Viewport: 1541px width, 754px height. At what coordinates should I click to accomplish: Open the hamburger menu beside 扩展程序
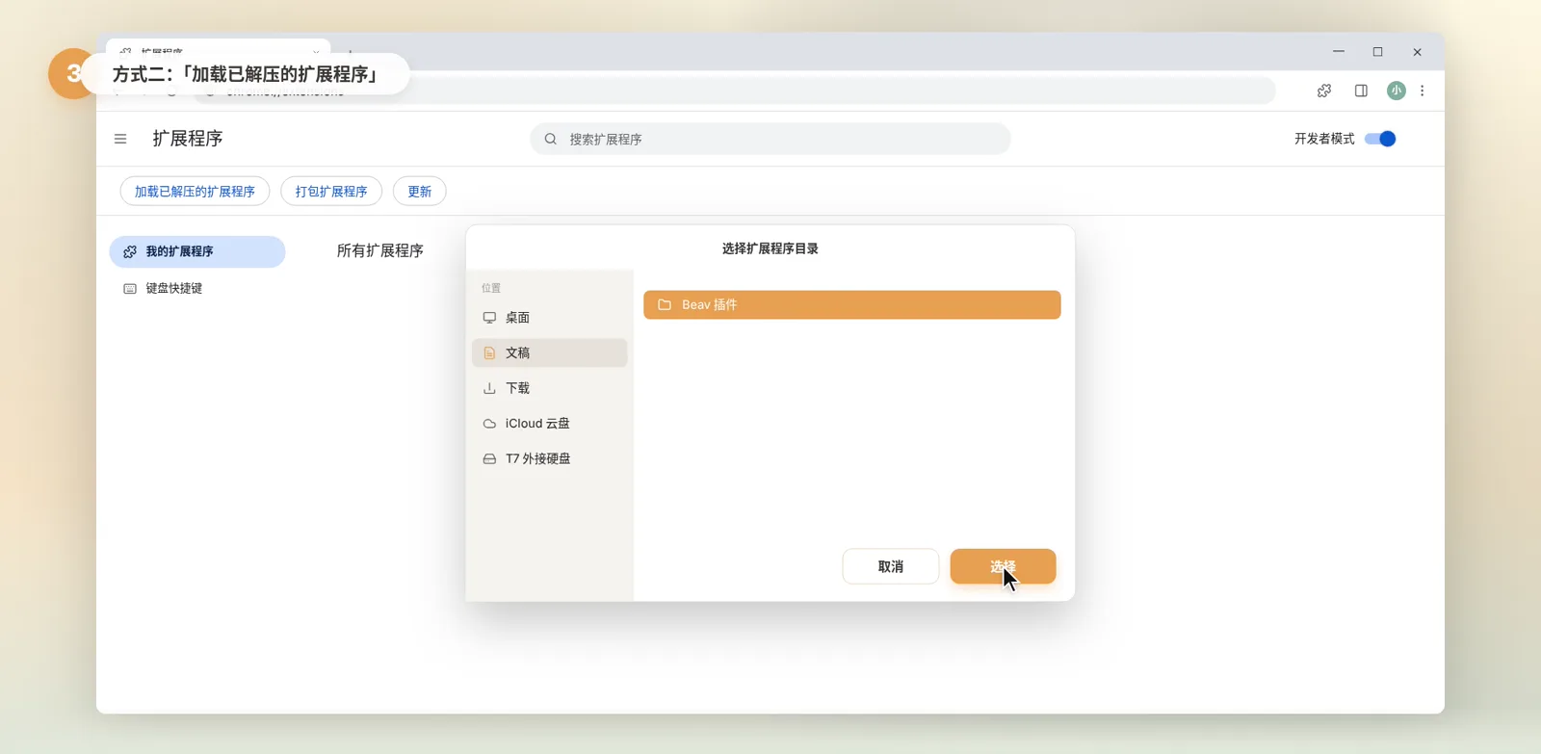[120, 139]
